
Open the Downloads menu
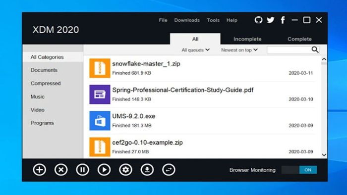tap(187, 20)
